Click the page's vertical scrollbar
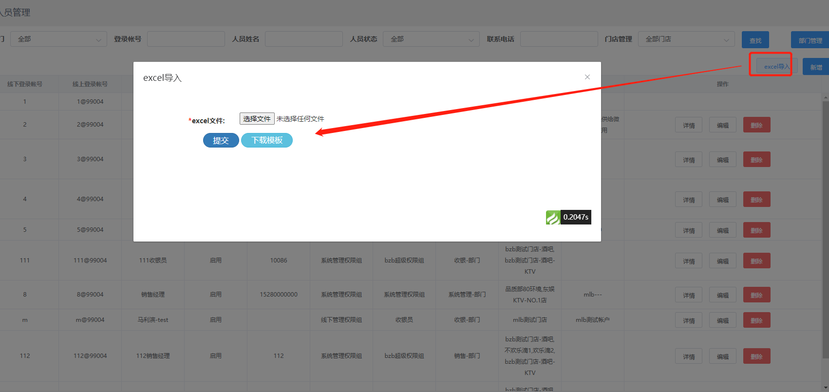The image size is (829, 392). click(x=825, y=229)
